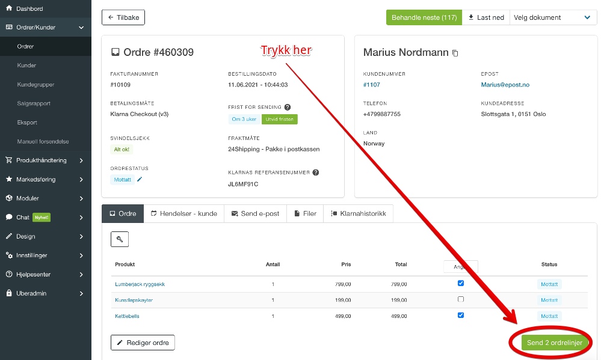Open customer email link Marius@epost.no

[x=505, y=85]
